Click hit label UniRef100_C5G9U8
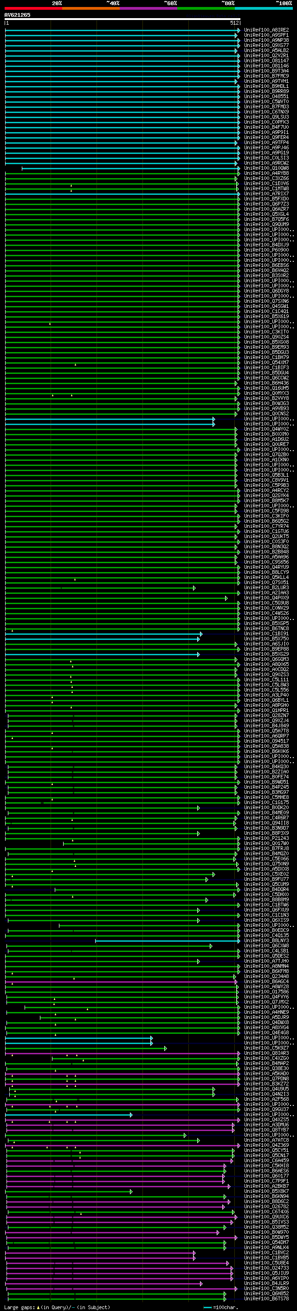Image resolution: width=297 pixels, height=1311 pixels. [x=266, y=603]
